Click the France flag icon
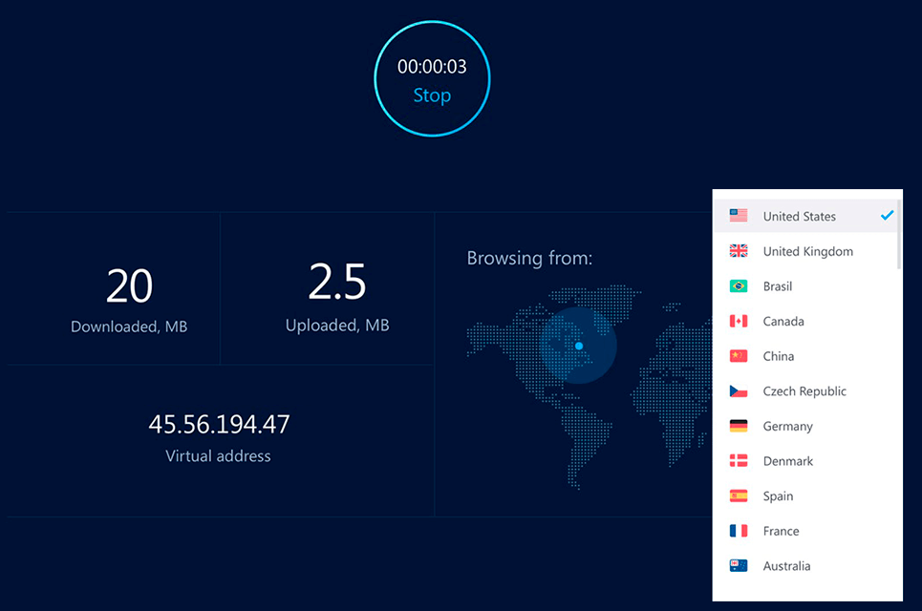 (739, 531)
